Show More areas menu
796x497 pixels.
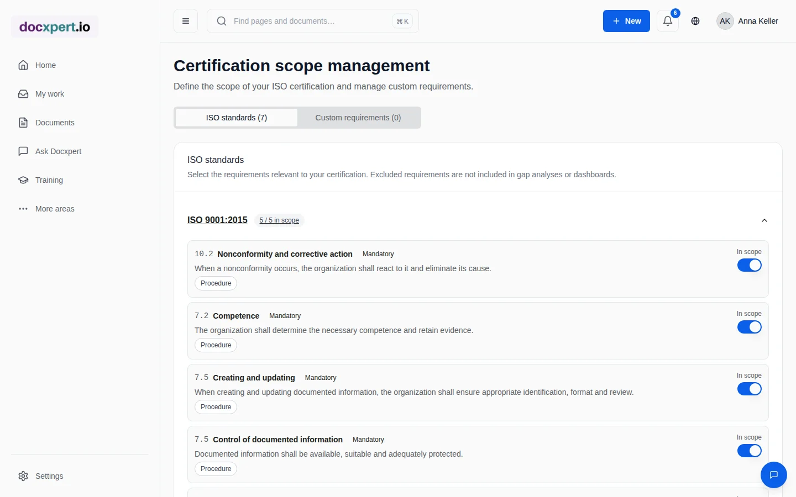tap(80, 209)
